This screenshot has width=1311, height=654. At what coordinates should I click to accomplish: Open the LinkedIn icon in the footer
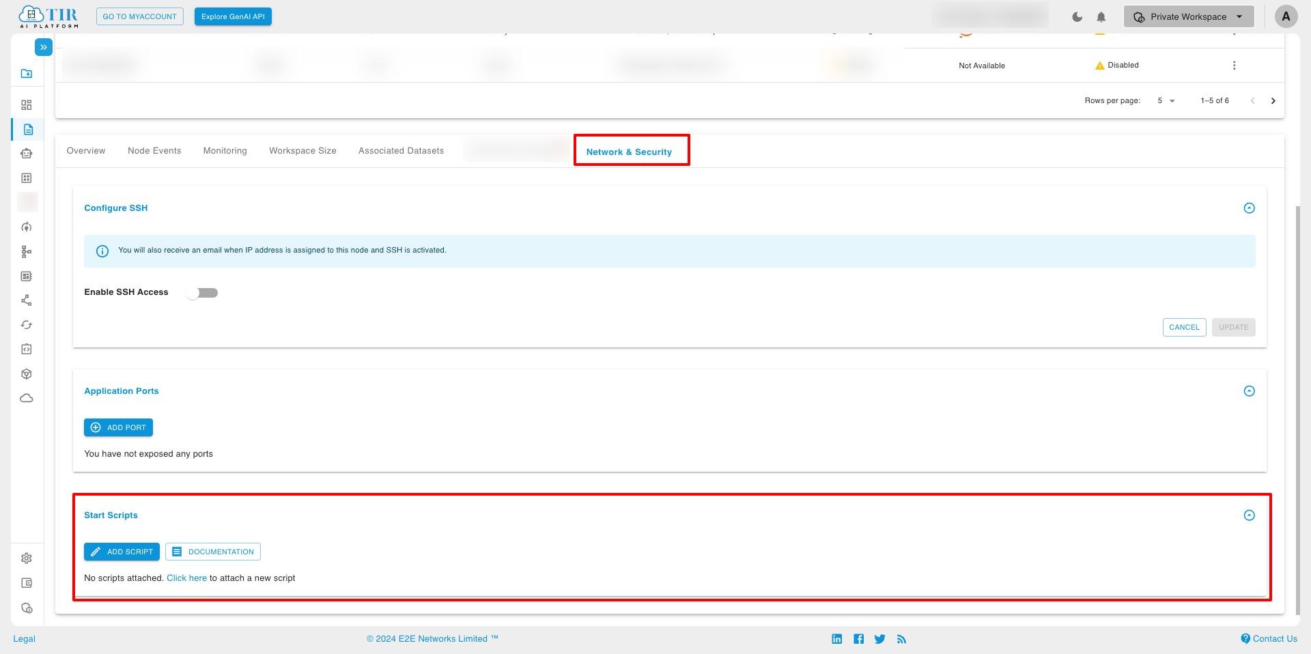click(x=836, y=639)
